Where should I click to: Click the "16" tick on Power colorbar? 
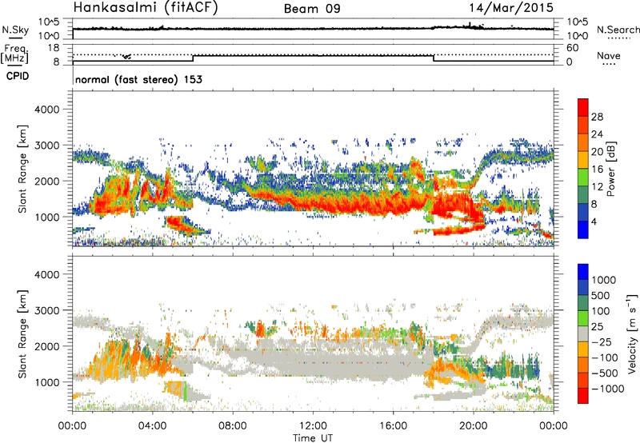(597, 170)
